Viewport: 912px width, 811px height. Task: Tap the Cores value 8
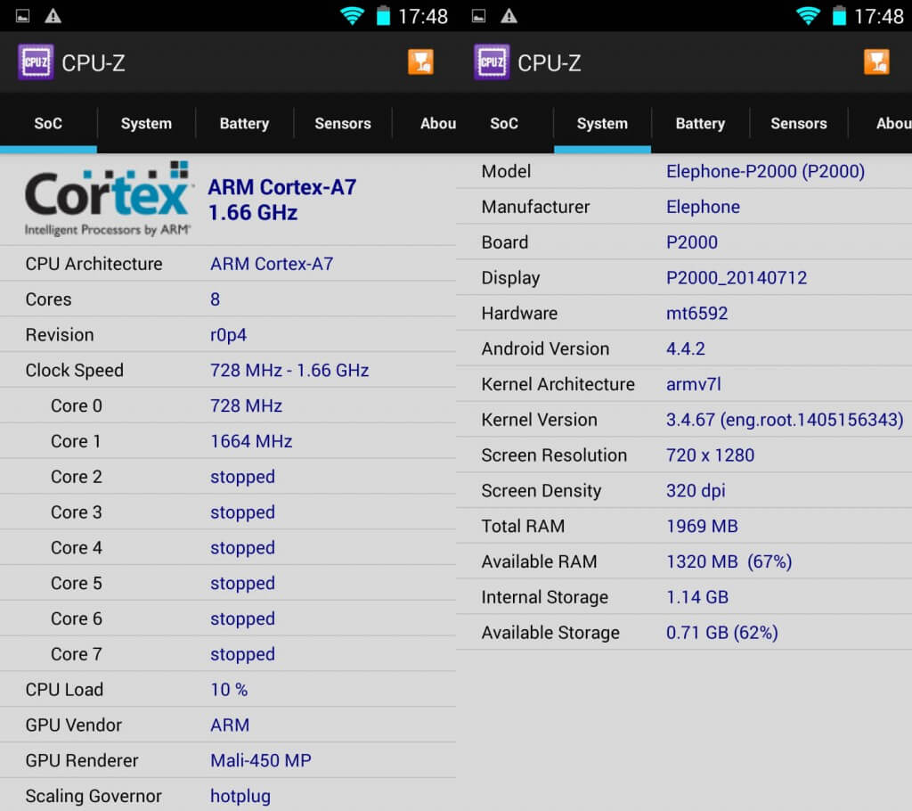216,299
